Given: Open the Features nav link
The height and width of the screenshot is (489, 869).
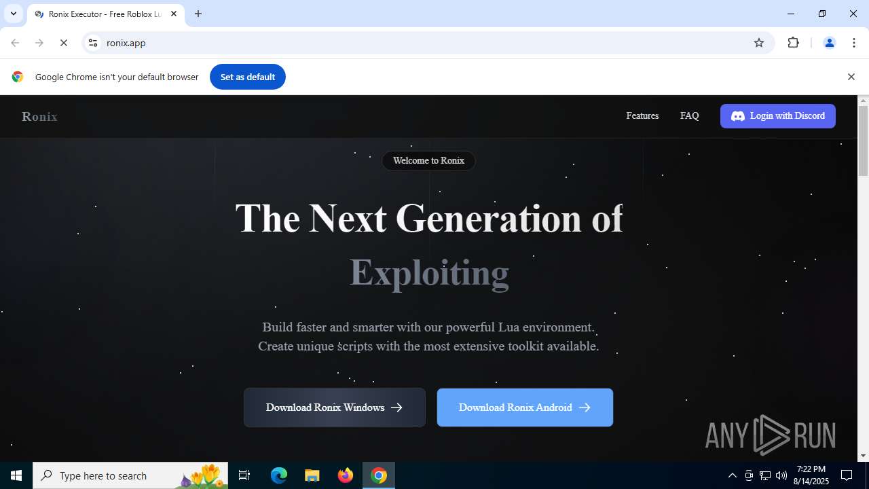Looking at the screenshot, I should [642, 116].
